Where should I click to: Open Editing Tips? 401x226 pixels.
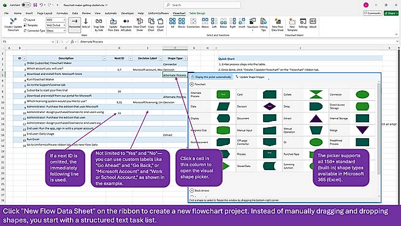(264, 25)
